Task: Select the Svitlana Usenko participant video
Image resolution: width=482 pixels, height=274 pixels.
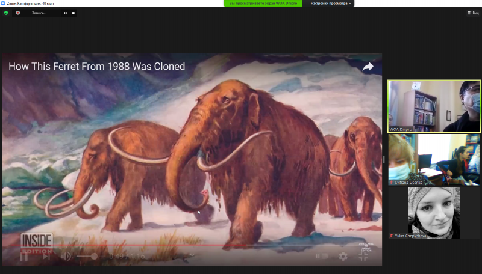Action: click(434, 160)
